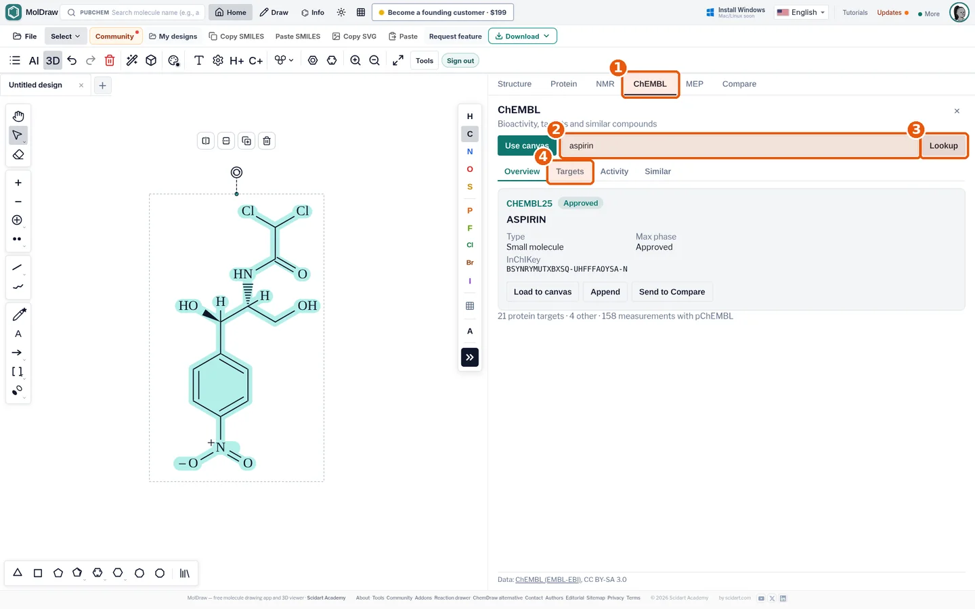Select the Nitrogen element swatch
Image resolution: width=975 pixels, height=609 pixels.
470,152
